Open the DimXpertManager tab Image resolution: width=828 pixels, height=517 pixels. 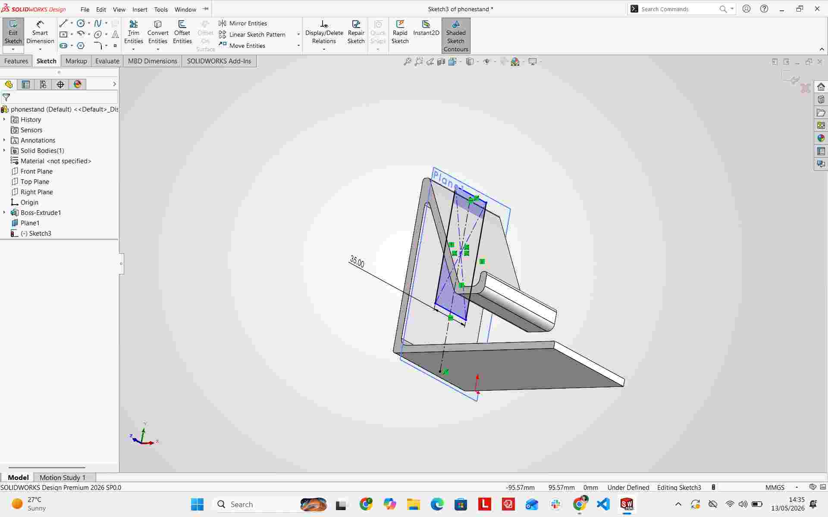60,84
